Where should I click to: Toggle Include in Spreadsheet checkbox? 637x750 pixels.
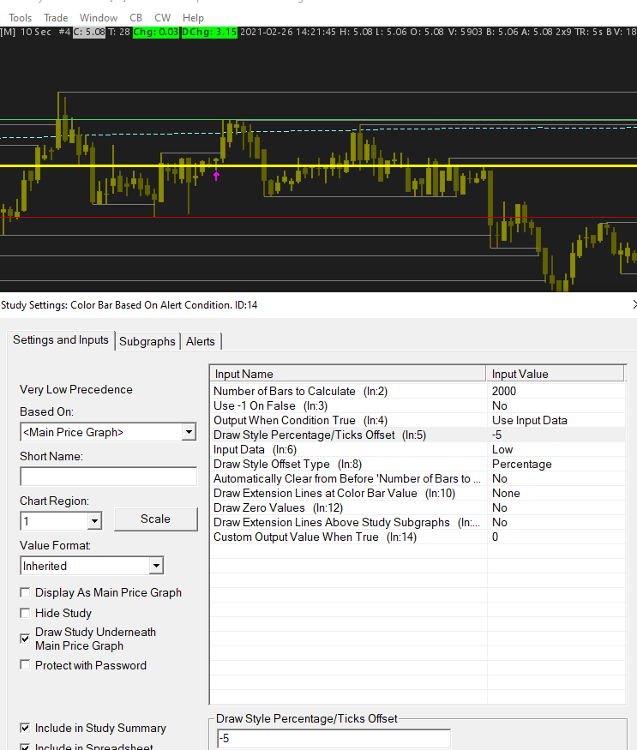pyautogui.click(x=25, y=747)
